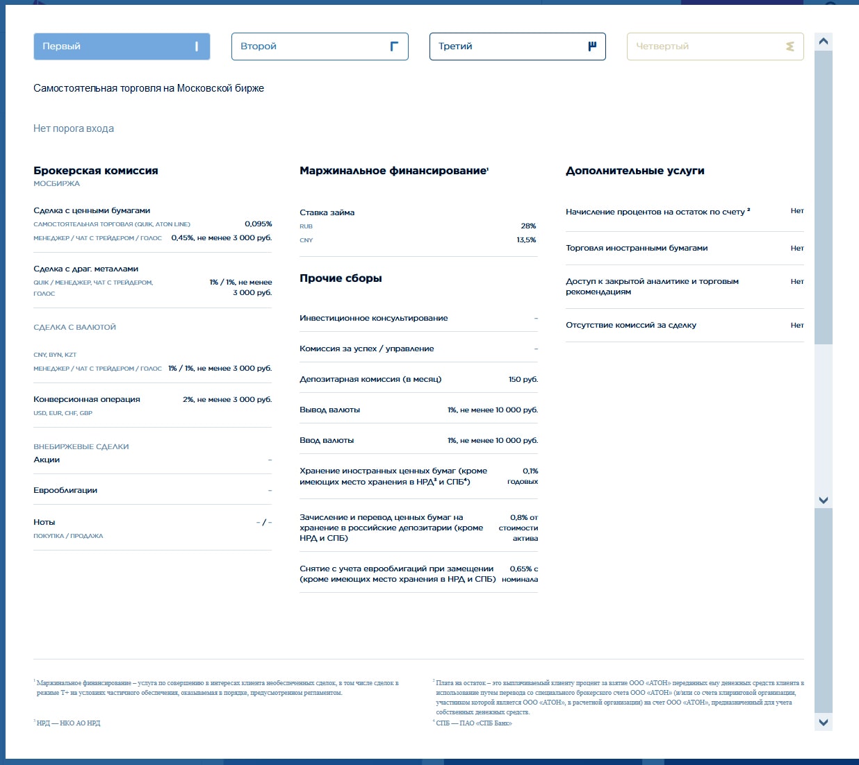This screenshot has width=859, height=765.
Task: Open the Третий tariff tab
Action: 455,47
